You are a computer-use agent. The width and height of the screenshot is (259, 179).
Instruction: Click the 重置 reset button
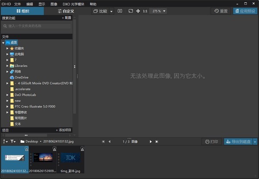(221, 11)
